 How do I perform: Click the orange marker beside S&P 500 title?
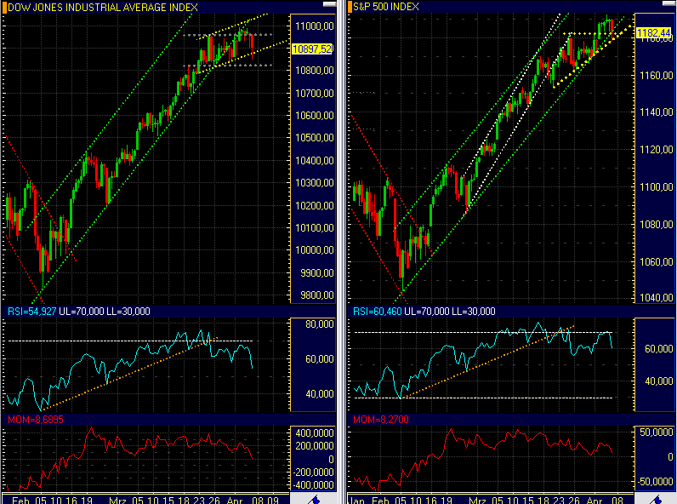[350, 7]
